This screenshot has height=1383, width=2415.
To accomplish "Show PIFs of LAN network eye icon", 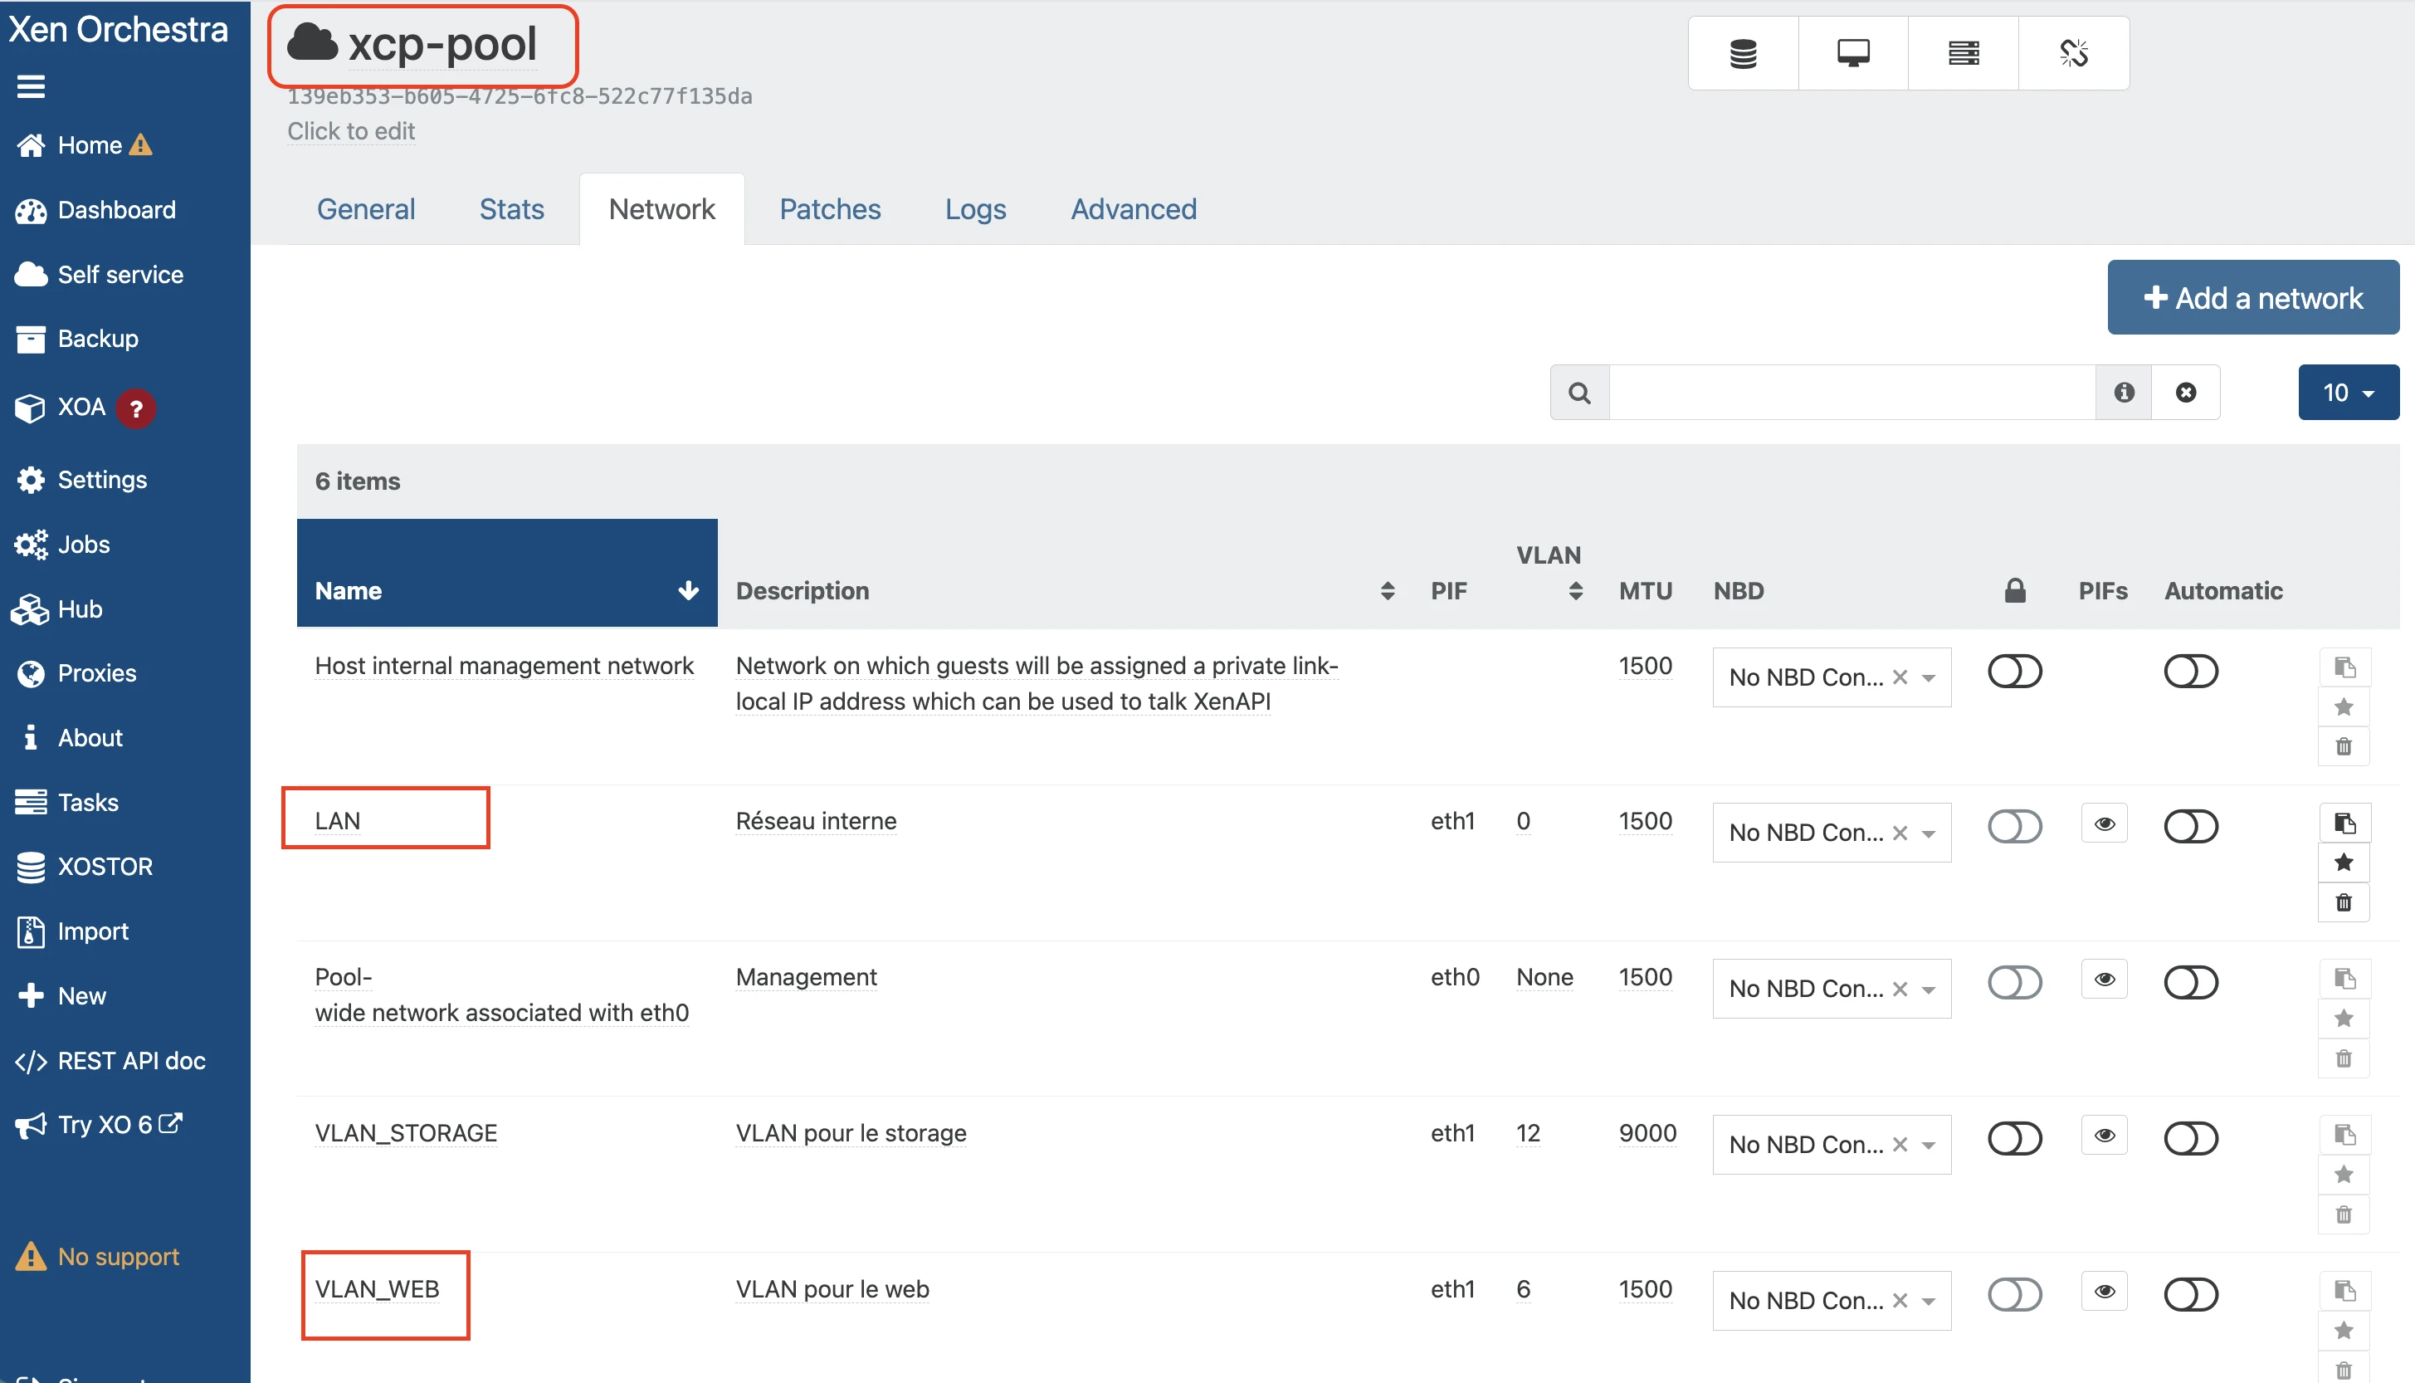I will click(x=2105, y=823).
